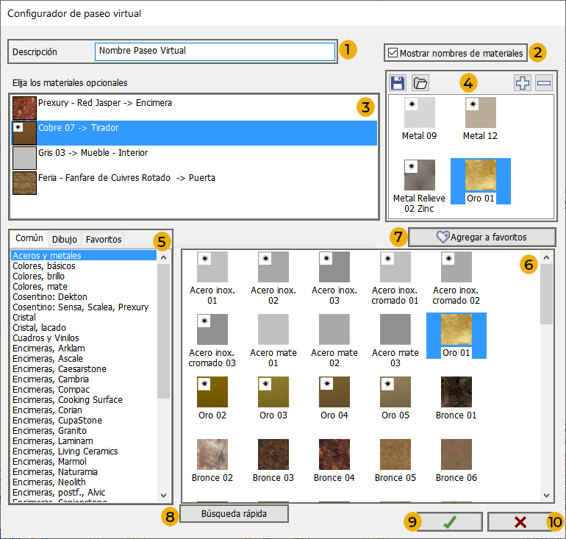Click the Búsqueda rápida button
Viewport: 566px width, 539px height.
click(x=234, y=514)
